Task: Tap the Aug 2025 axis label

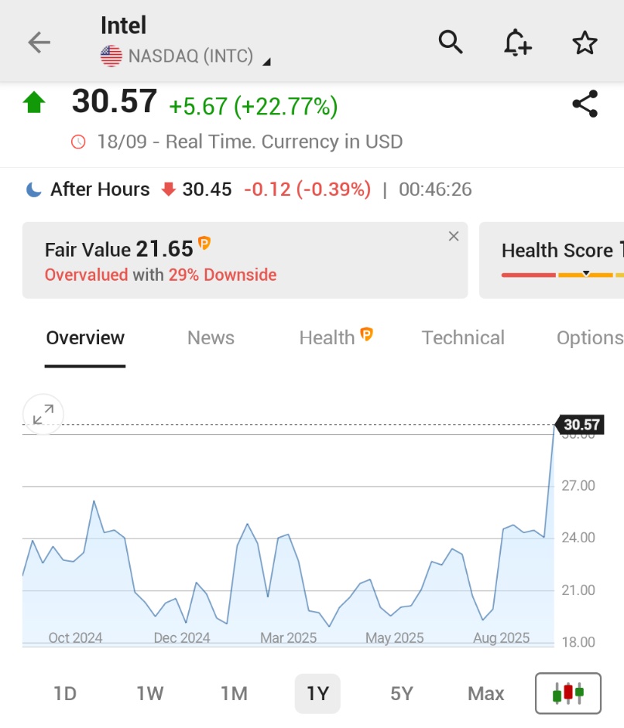Action: click(502, 638)
